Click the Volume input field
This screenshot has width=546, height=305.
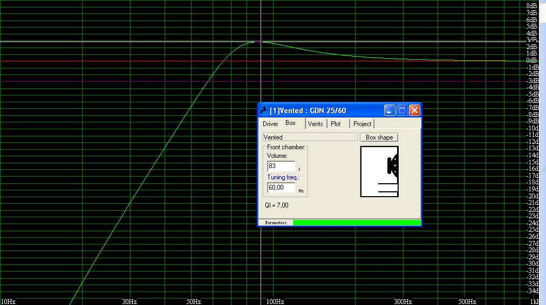tap(281, 167)
